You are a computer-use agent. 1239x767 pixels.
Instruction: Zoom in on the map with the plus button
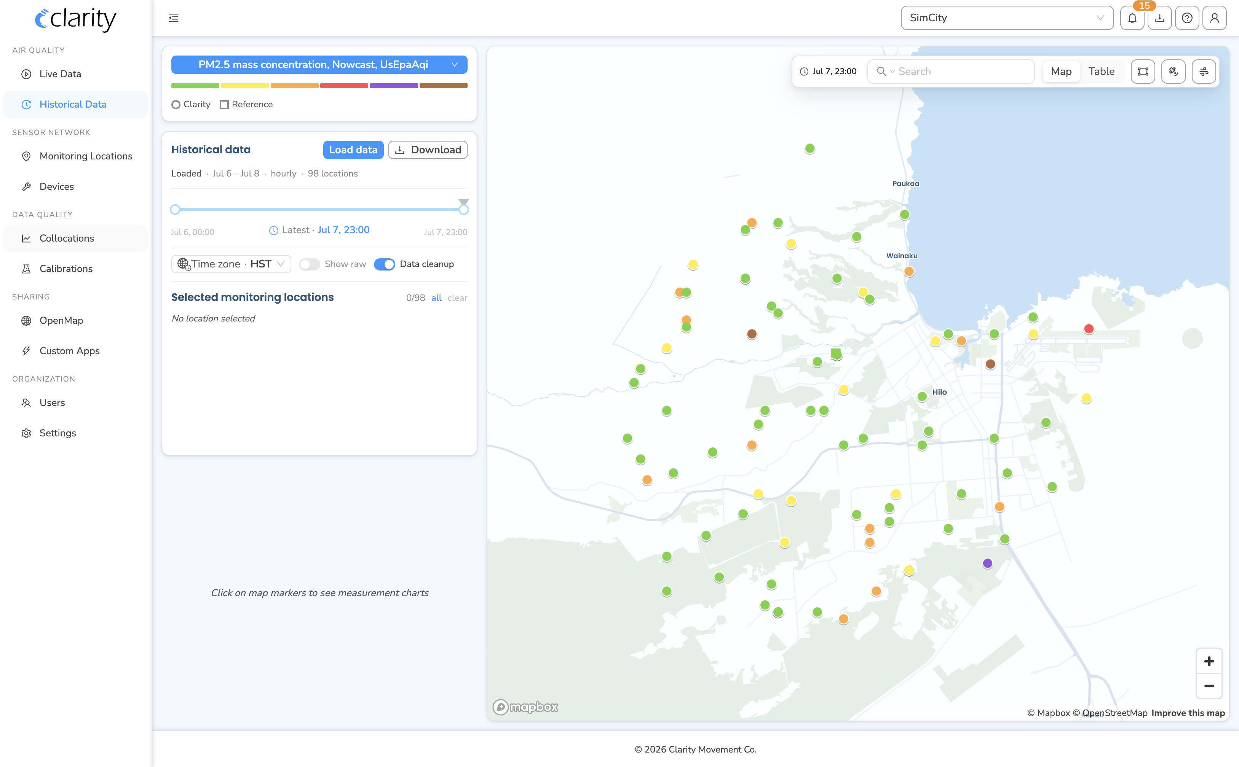coord(1209,661)
